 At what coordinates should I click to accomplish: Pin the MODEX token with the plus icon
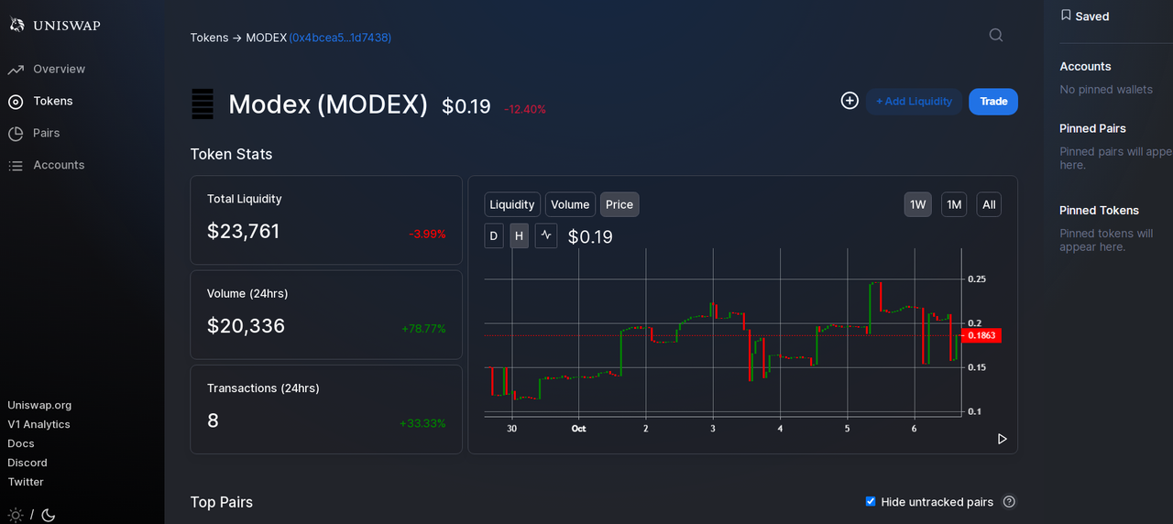pos(850,101)
